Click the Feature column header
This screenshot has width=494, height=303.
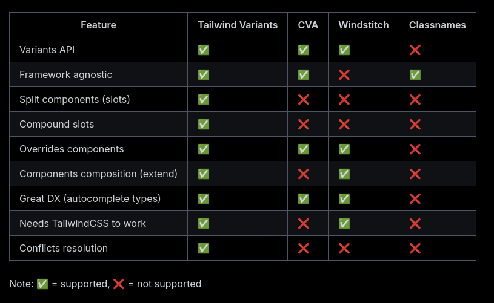pos(98,25)
